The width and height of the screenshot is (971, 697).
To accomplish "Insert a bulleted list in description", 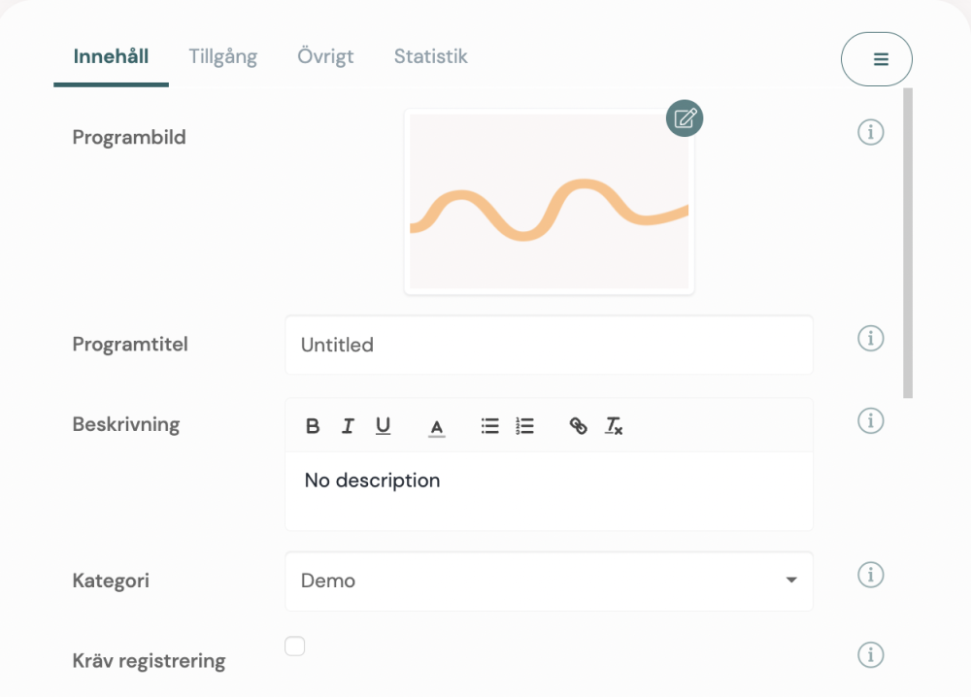I will coord(490,426).
